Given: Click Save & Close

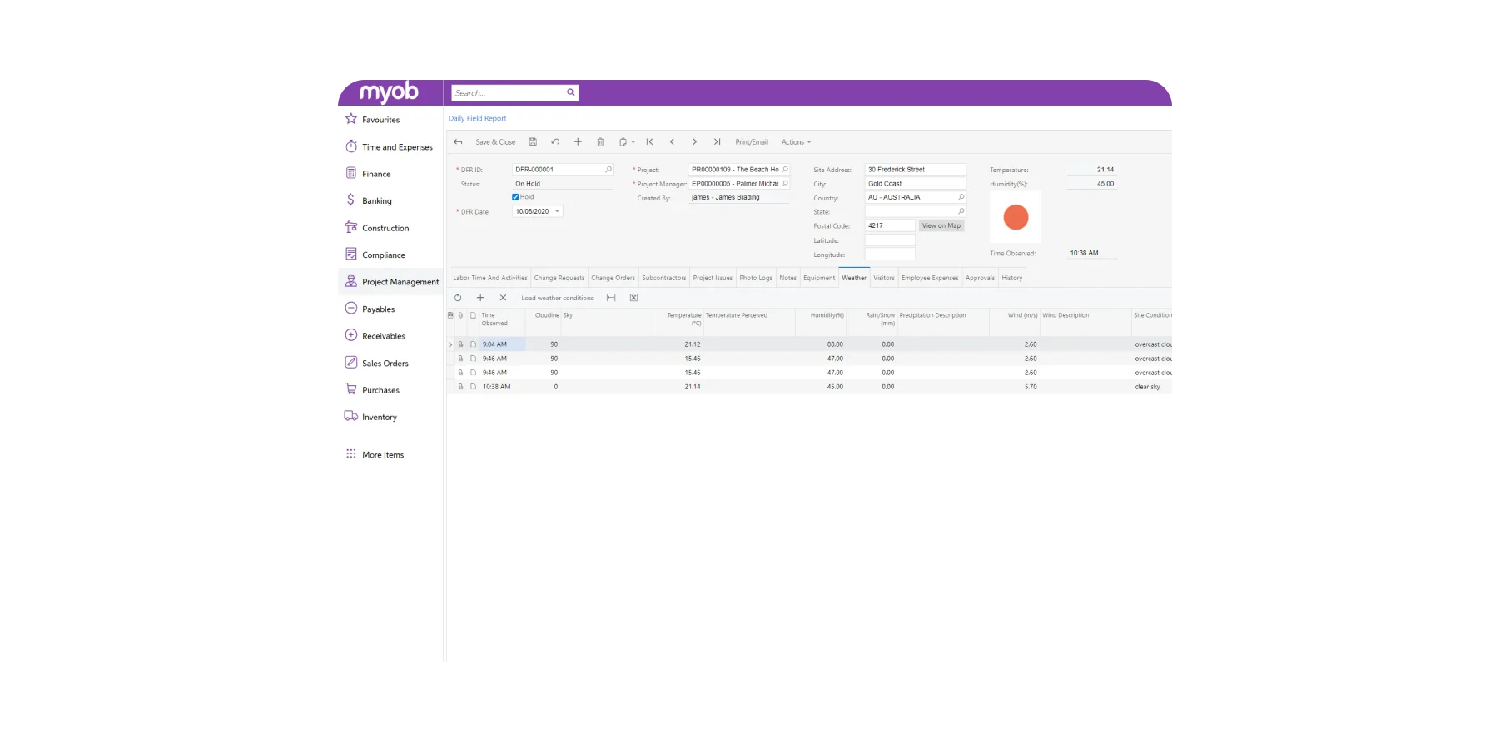Looking at the screenshot, I should point(495,142).
